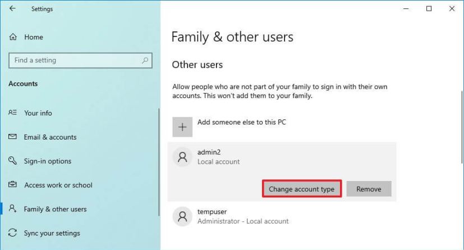Open the Sync your settings page
Screen dimensions: 464x250
tap(52, 233)
